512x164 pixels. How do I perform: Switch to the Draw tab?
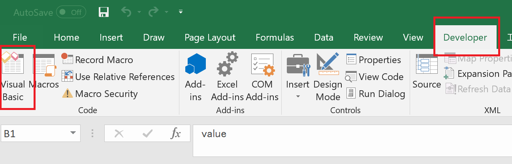154,37
